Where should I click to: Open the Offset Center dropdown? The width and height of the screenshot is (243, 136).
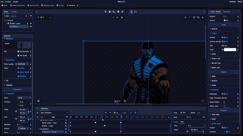coord(23,128)
